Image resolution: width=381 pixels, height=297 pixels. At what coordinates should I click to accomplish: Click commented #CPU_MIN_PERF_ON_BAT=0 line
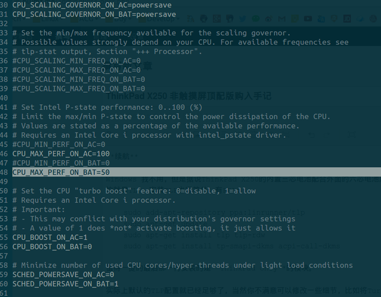(61, 163)
